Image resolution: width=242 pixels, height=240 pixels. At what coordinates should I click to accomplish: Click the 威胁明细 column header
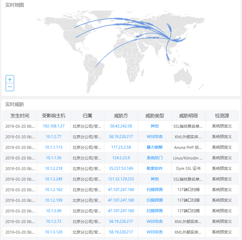click(188, 116)
